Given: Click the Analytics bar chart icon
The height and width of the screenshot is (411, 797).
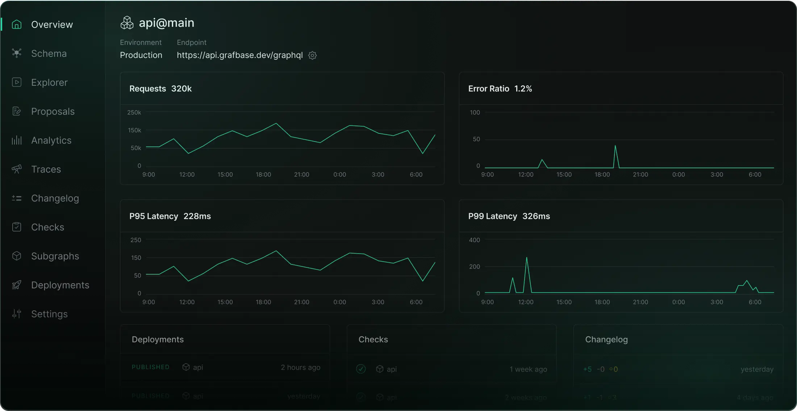Looking at the screenshot, I should click(17, 140).
